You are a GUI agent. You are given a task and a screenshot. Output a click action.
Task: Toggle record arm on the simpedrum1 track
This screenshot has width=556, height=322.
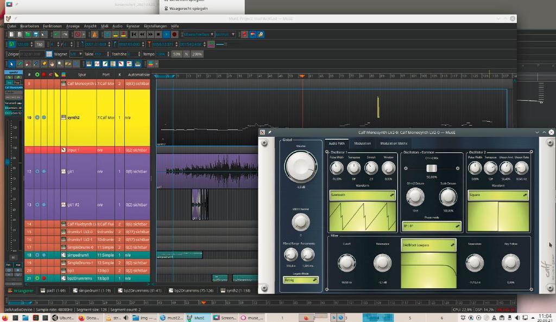[x=44, y=255]
